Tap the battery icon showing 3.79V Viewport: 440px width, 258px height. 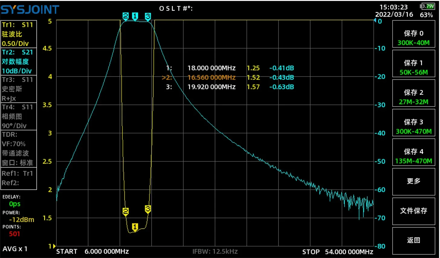click(x=427, y=6)
